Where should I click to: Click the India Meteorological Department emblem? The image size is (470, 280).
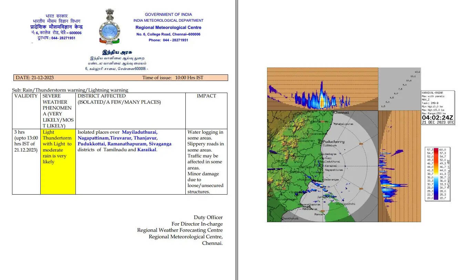point(109,27)
